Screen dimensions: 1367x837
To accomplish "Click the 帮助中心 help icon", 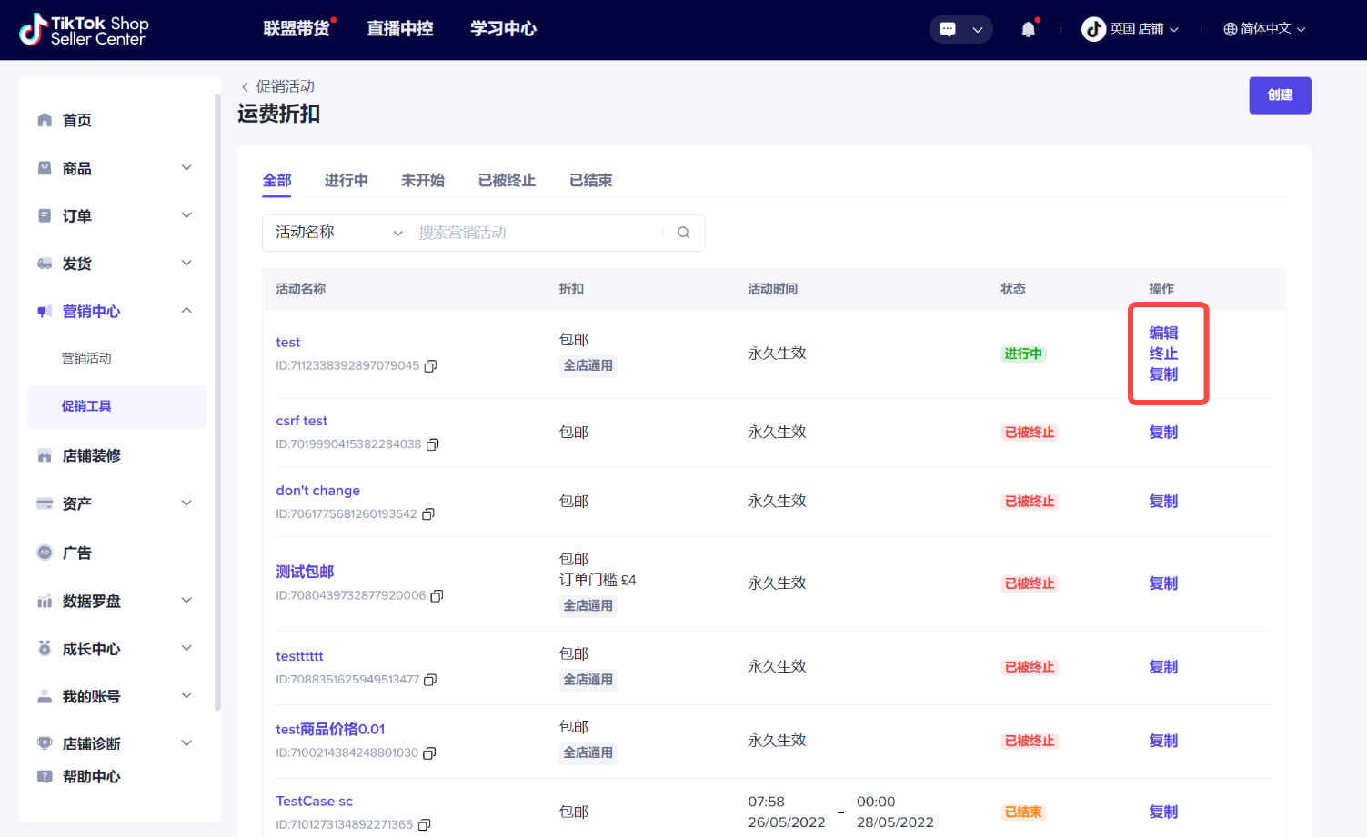I will (45, 776).
